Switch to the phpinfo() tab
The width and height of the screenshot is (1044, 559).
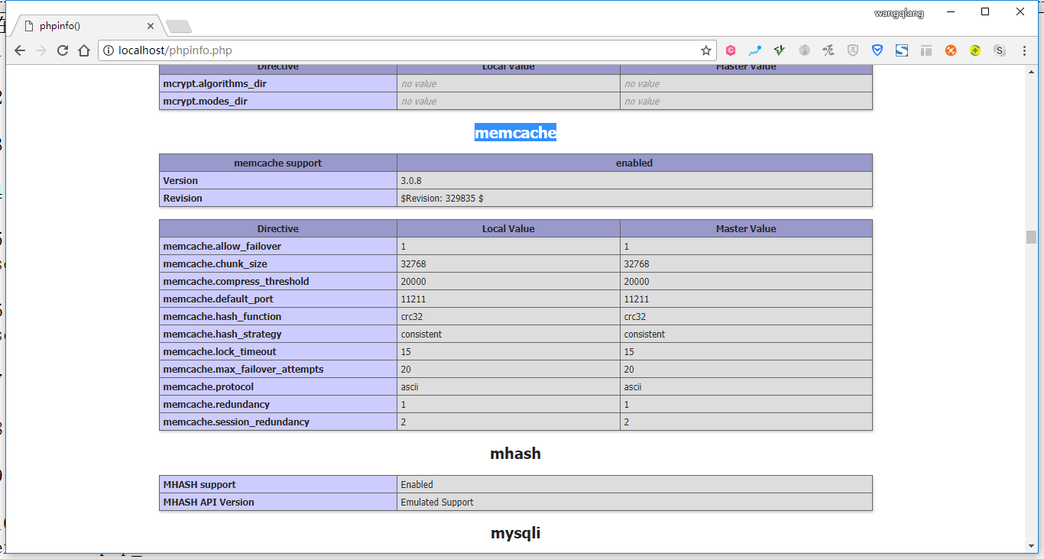click(x=84, y=26)
